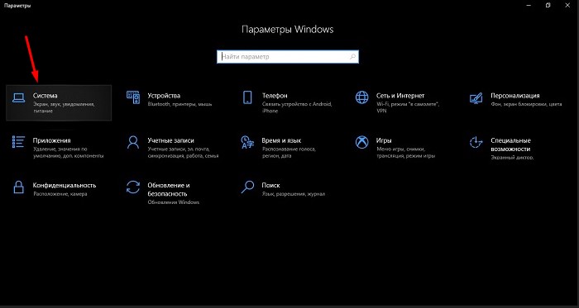Click the Время и язык icon
This screenshot has width=579, height=308.
247,142
